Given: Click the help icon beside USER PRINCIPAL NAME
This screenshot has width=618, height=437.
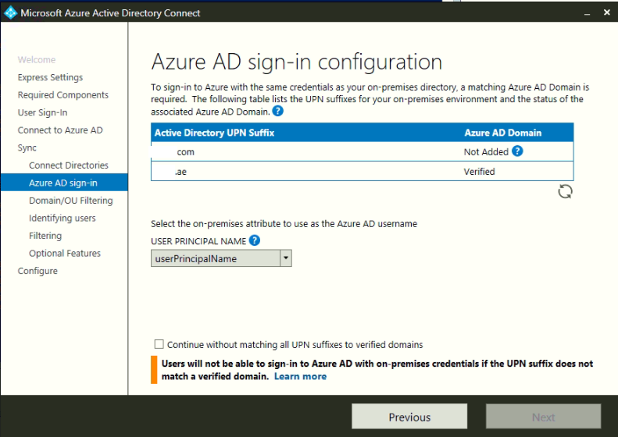Looking at the screenshot, I should click(x=255, y=240).
